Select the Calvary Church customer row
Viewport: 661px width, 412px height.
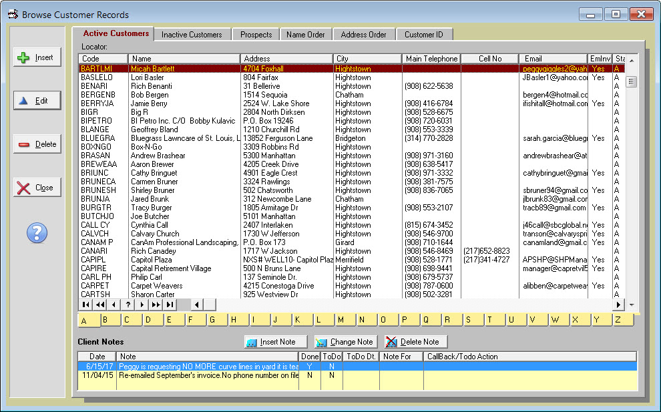pos(352,234)
